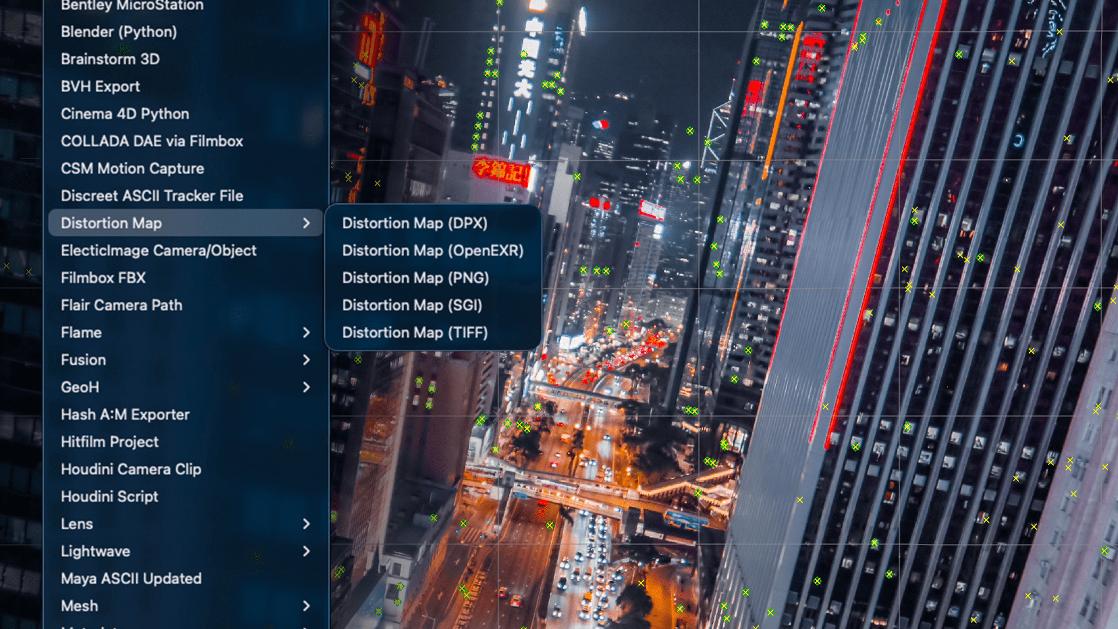Screen dimensions: 1118x629
Task: Expand the Lightwave submenu chevron
Action: point(307,551)
